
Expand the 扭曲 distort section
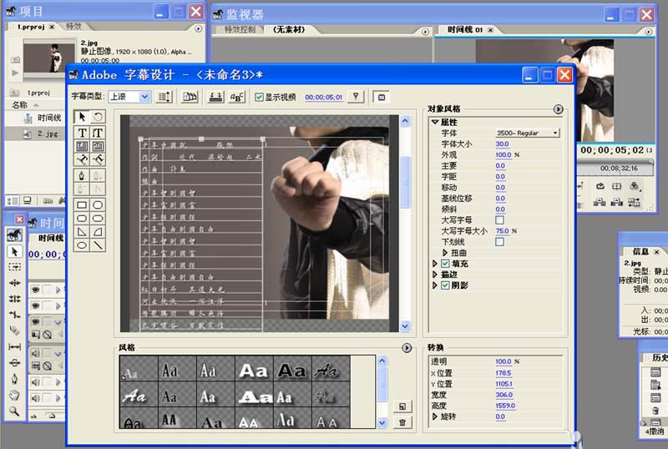pyautogui.click(x=445, y=253)
